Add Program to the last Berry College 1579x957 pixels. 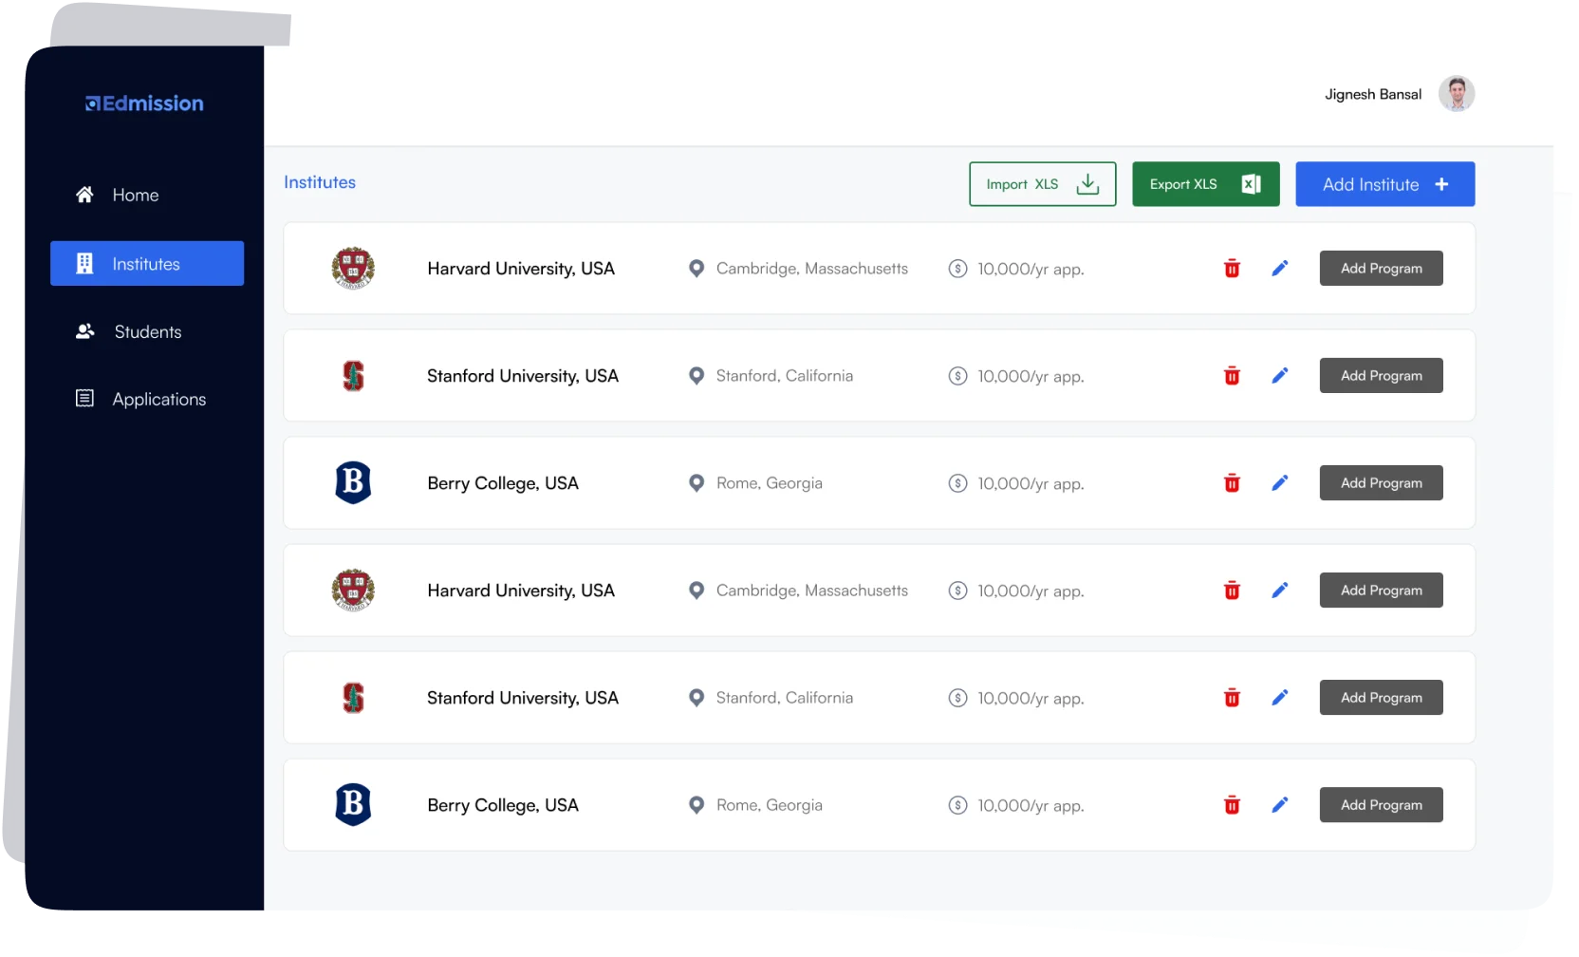[x=1381, y=805]
